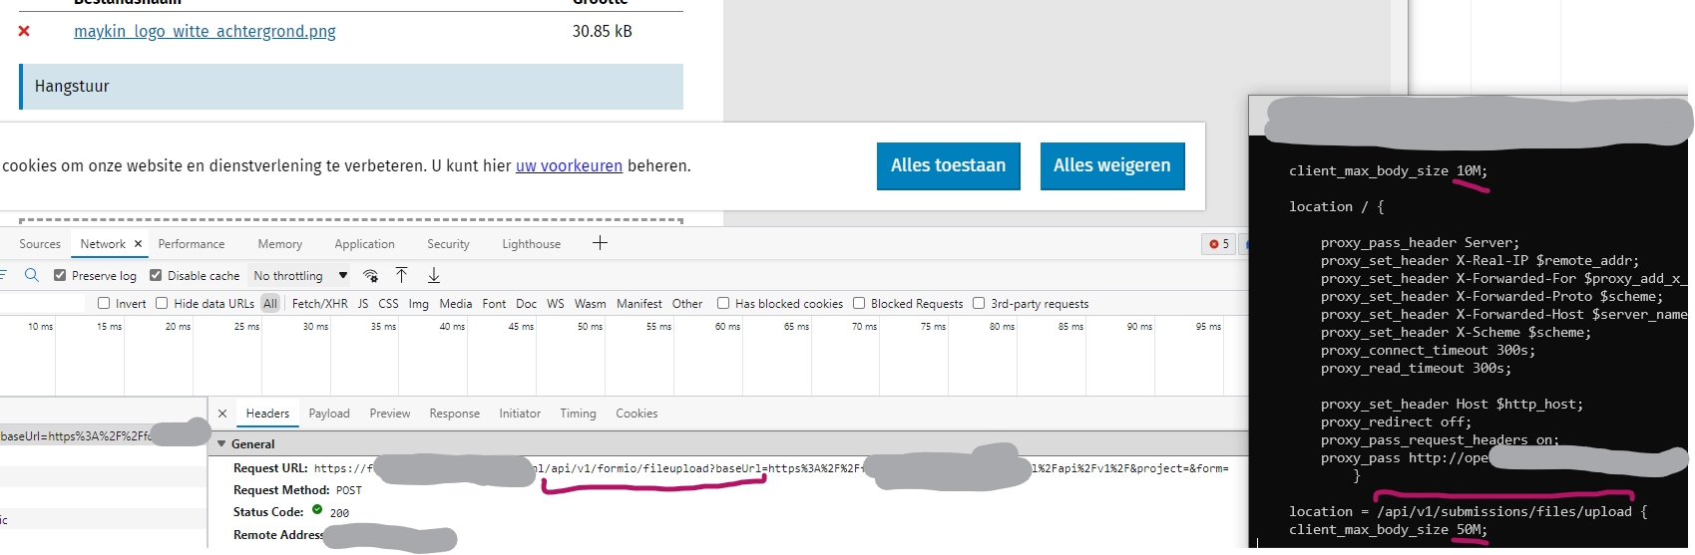Viewport: 1695px width, 555px height.
Task: Check Has blocked cookies option
Action: pos(723,303)
